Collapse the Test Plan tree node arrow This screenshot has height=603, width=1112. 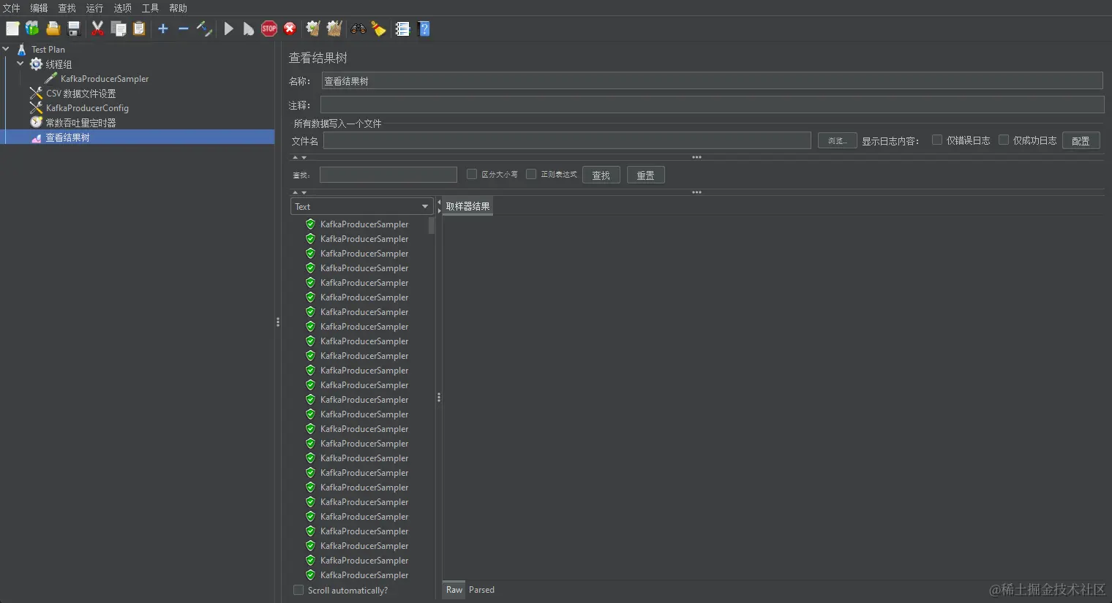(x=6, y=49)
